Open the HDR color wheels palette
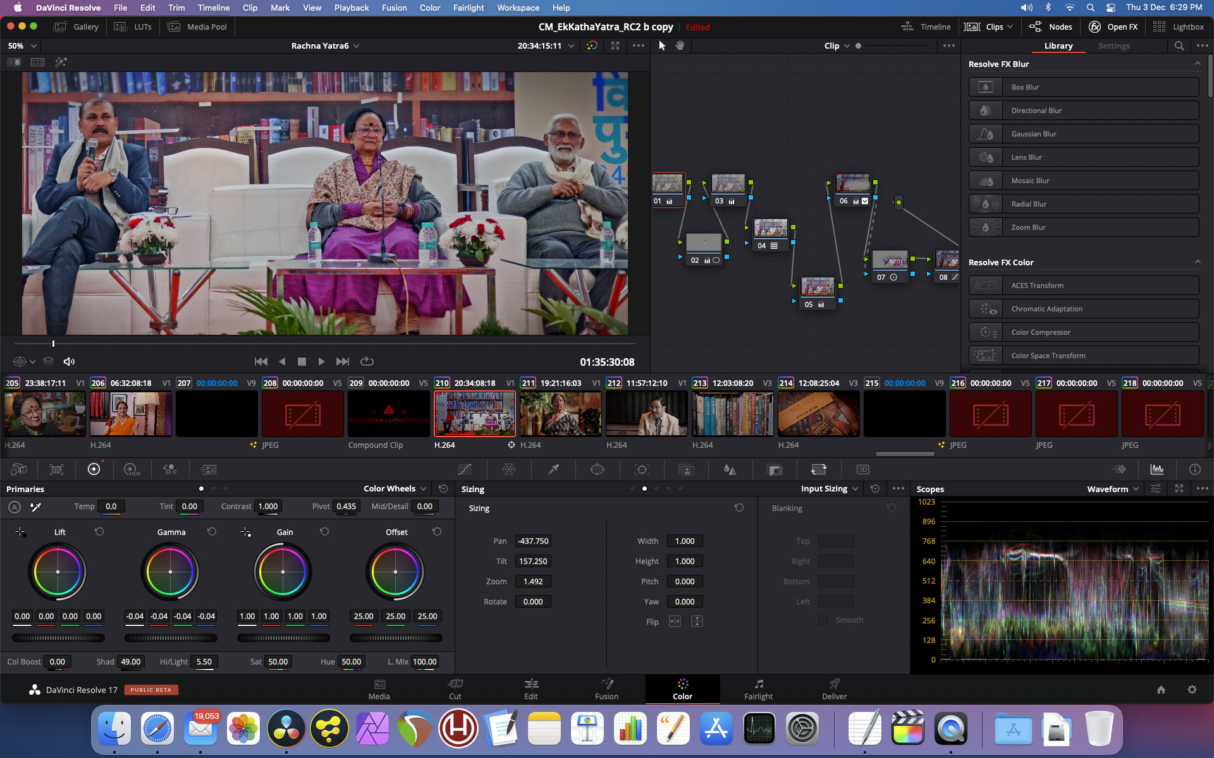This screenshot has height=758, width=1214. tap(132, 469)
